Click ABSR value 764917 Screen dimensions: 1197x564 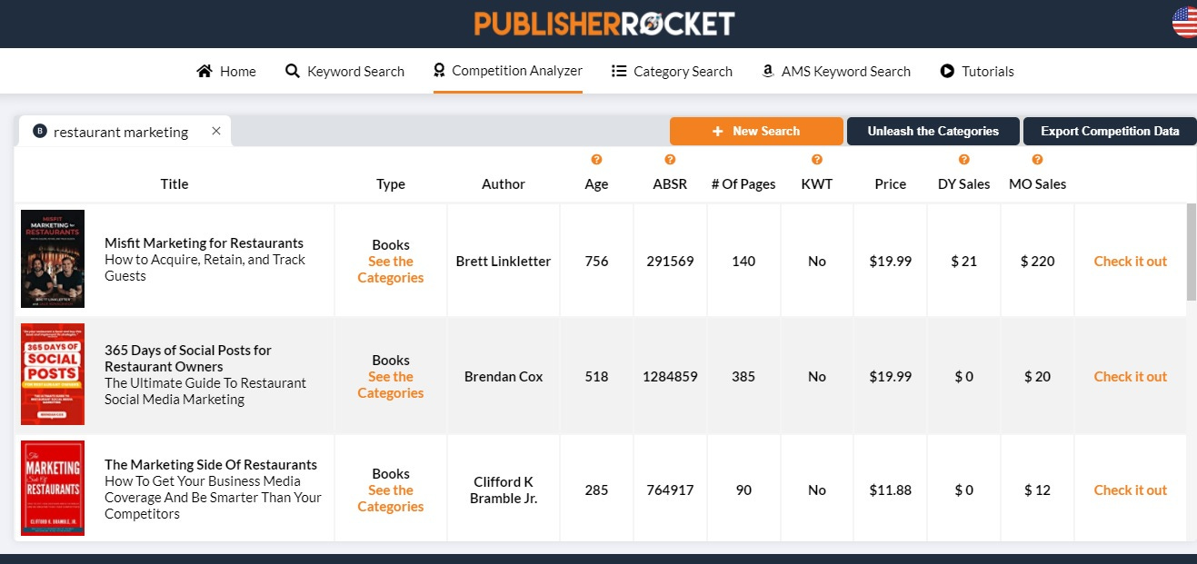coord(670,490)
